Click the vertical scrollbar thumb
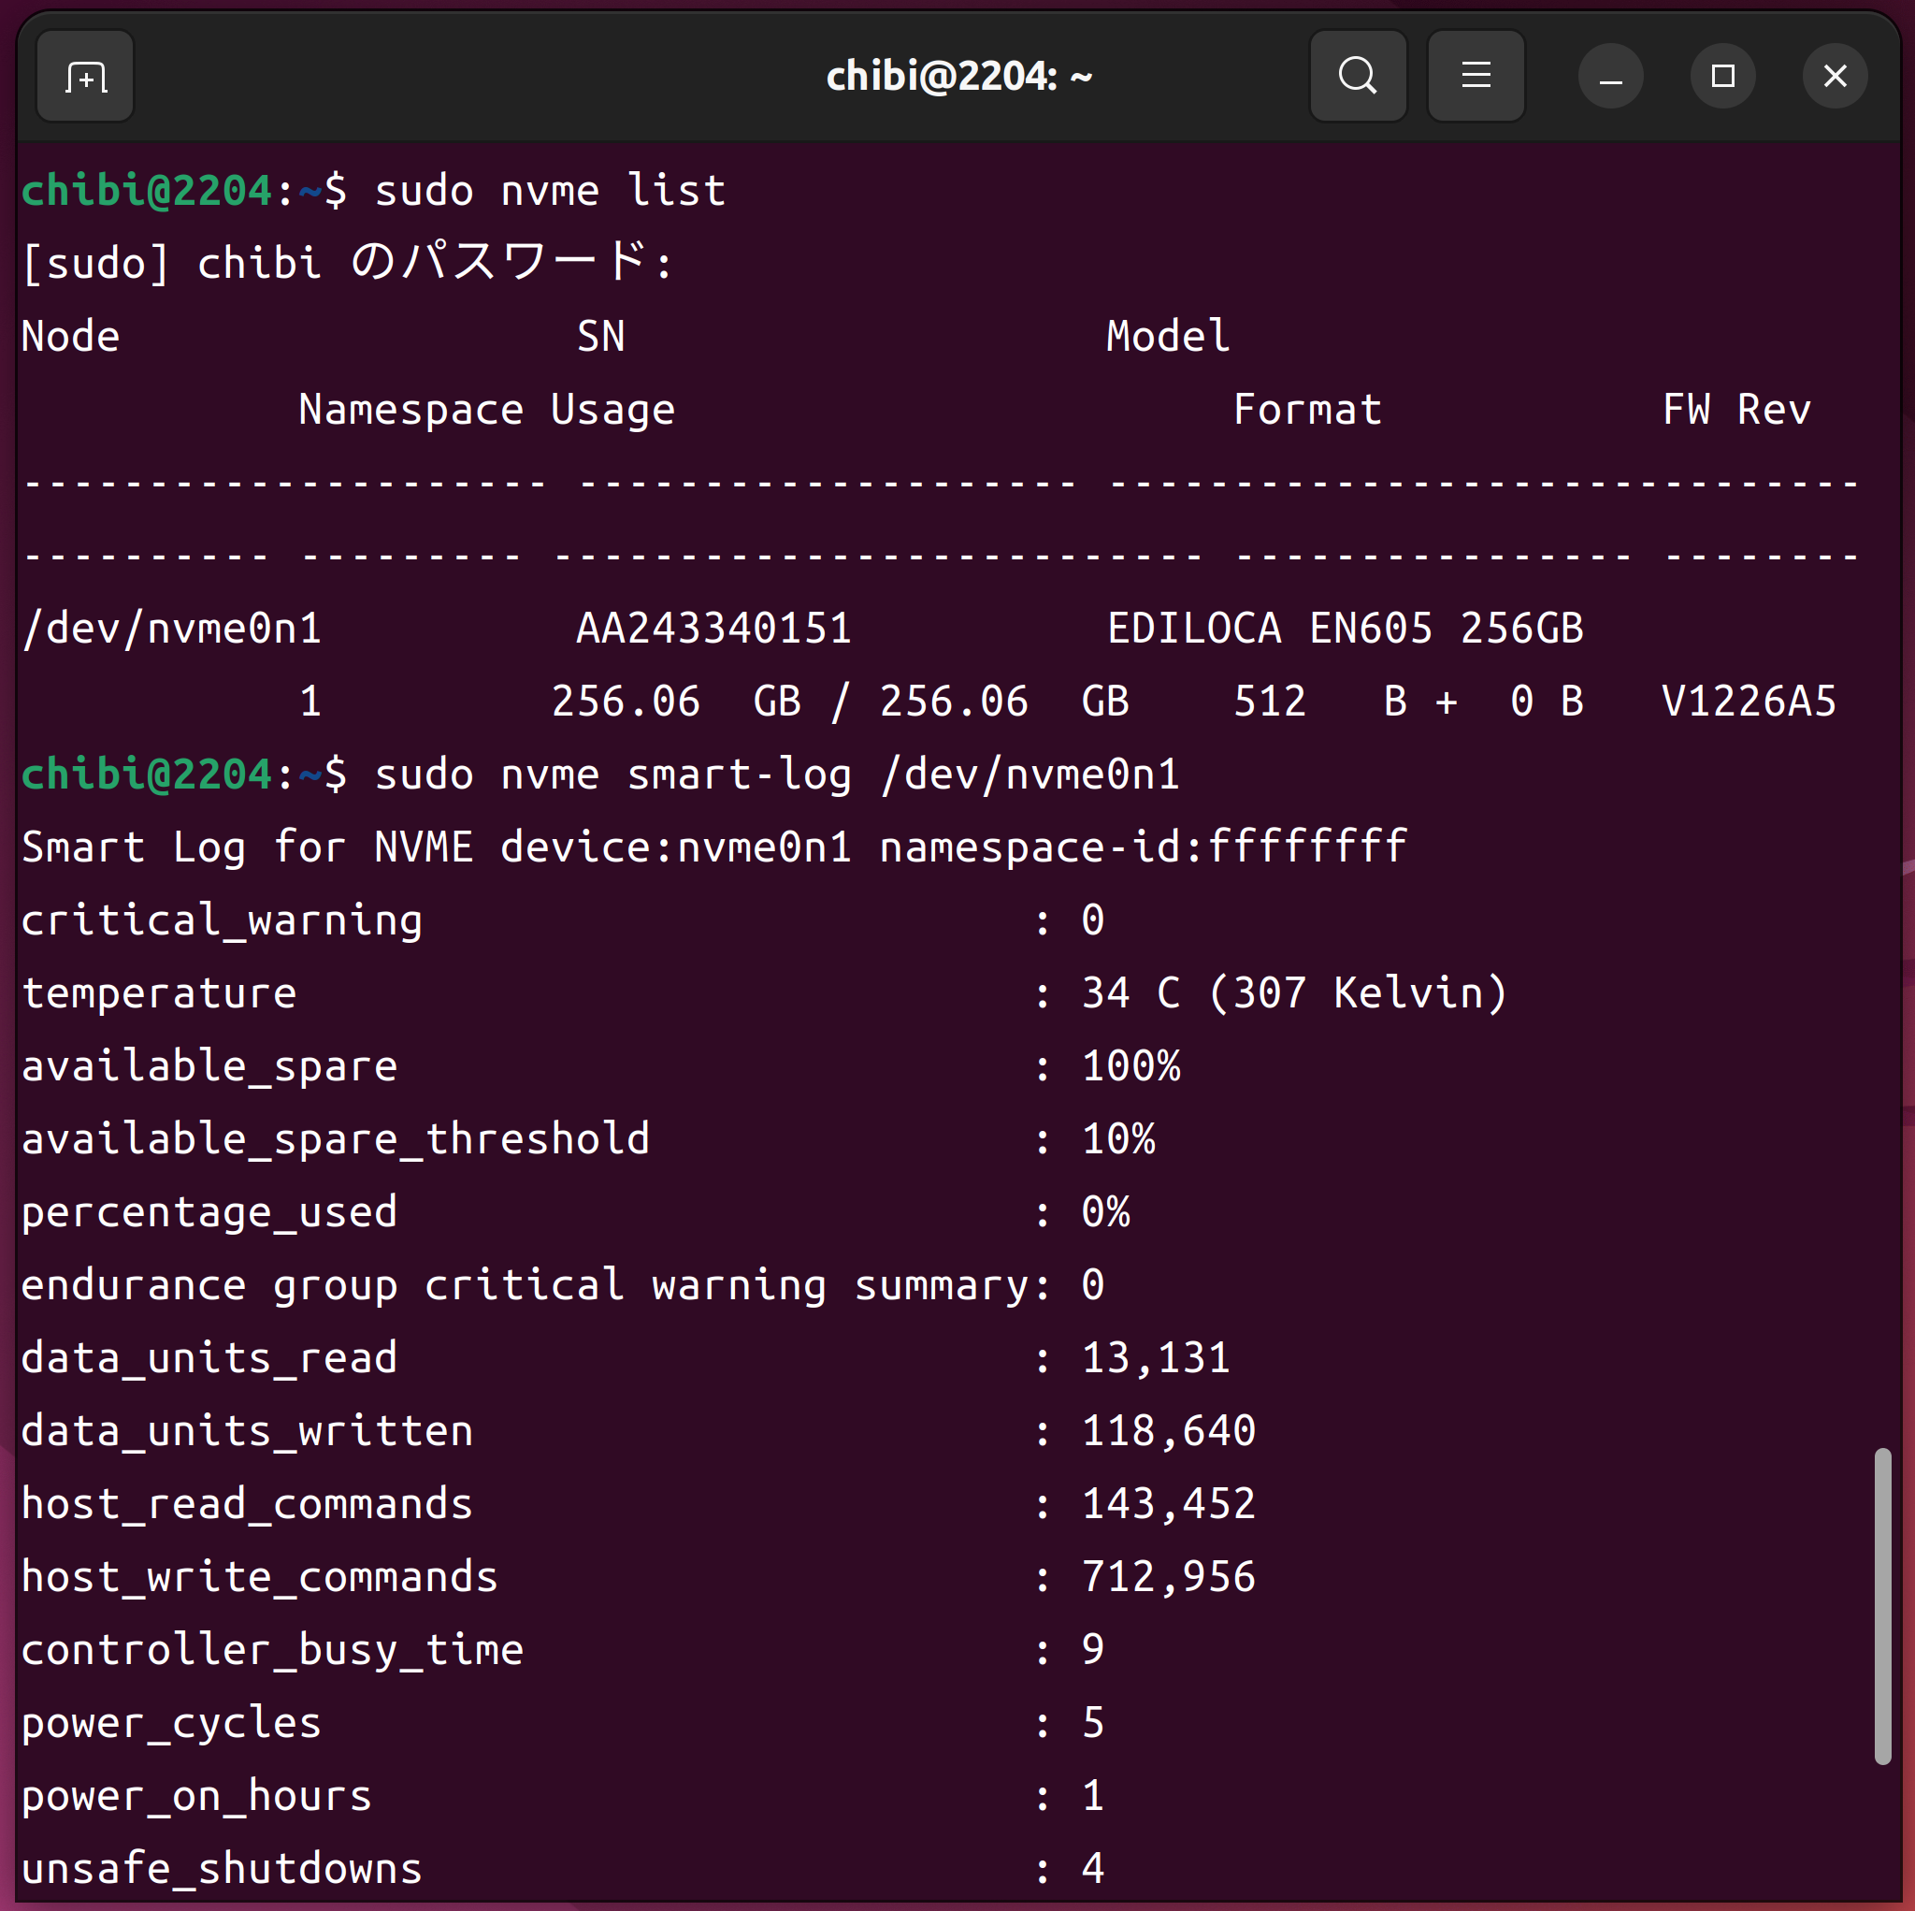Image resolution: width=1915 pixels, height=1911 pixels. pos(1881,1605)
